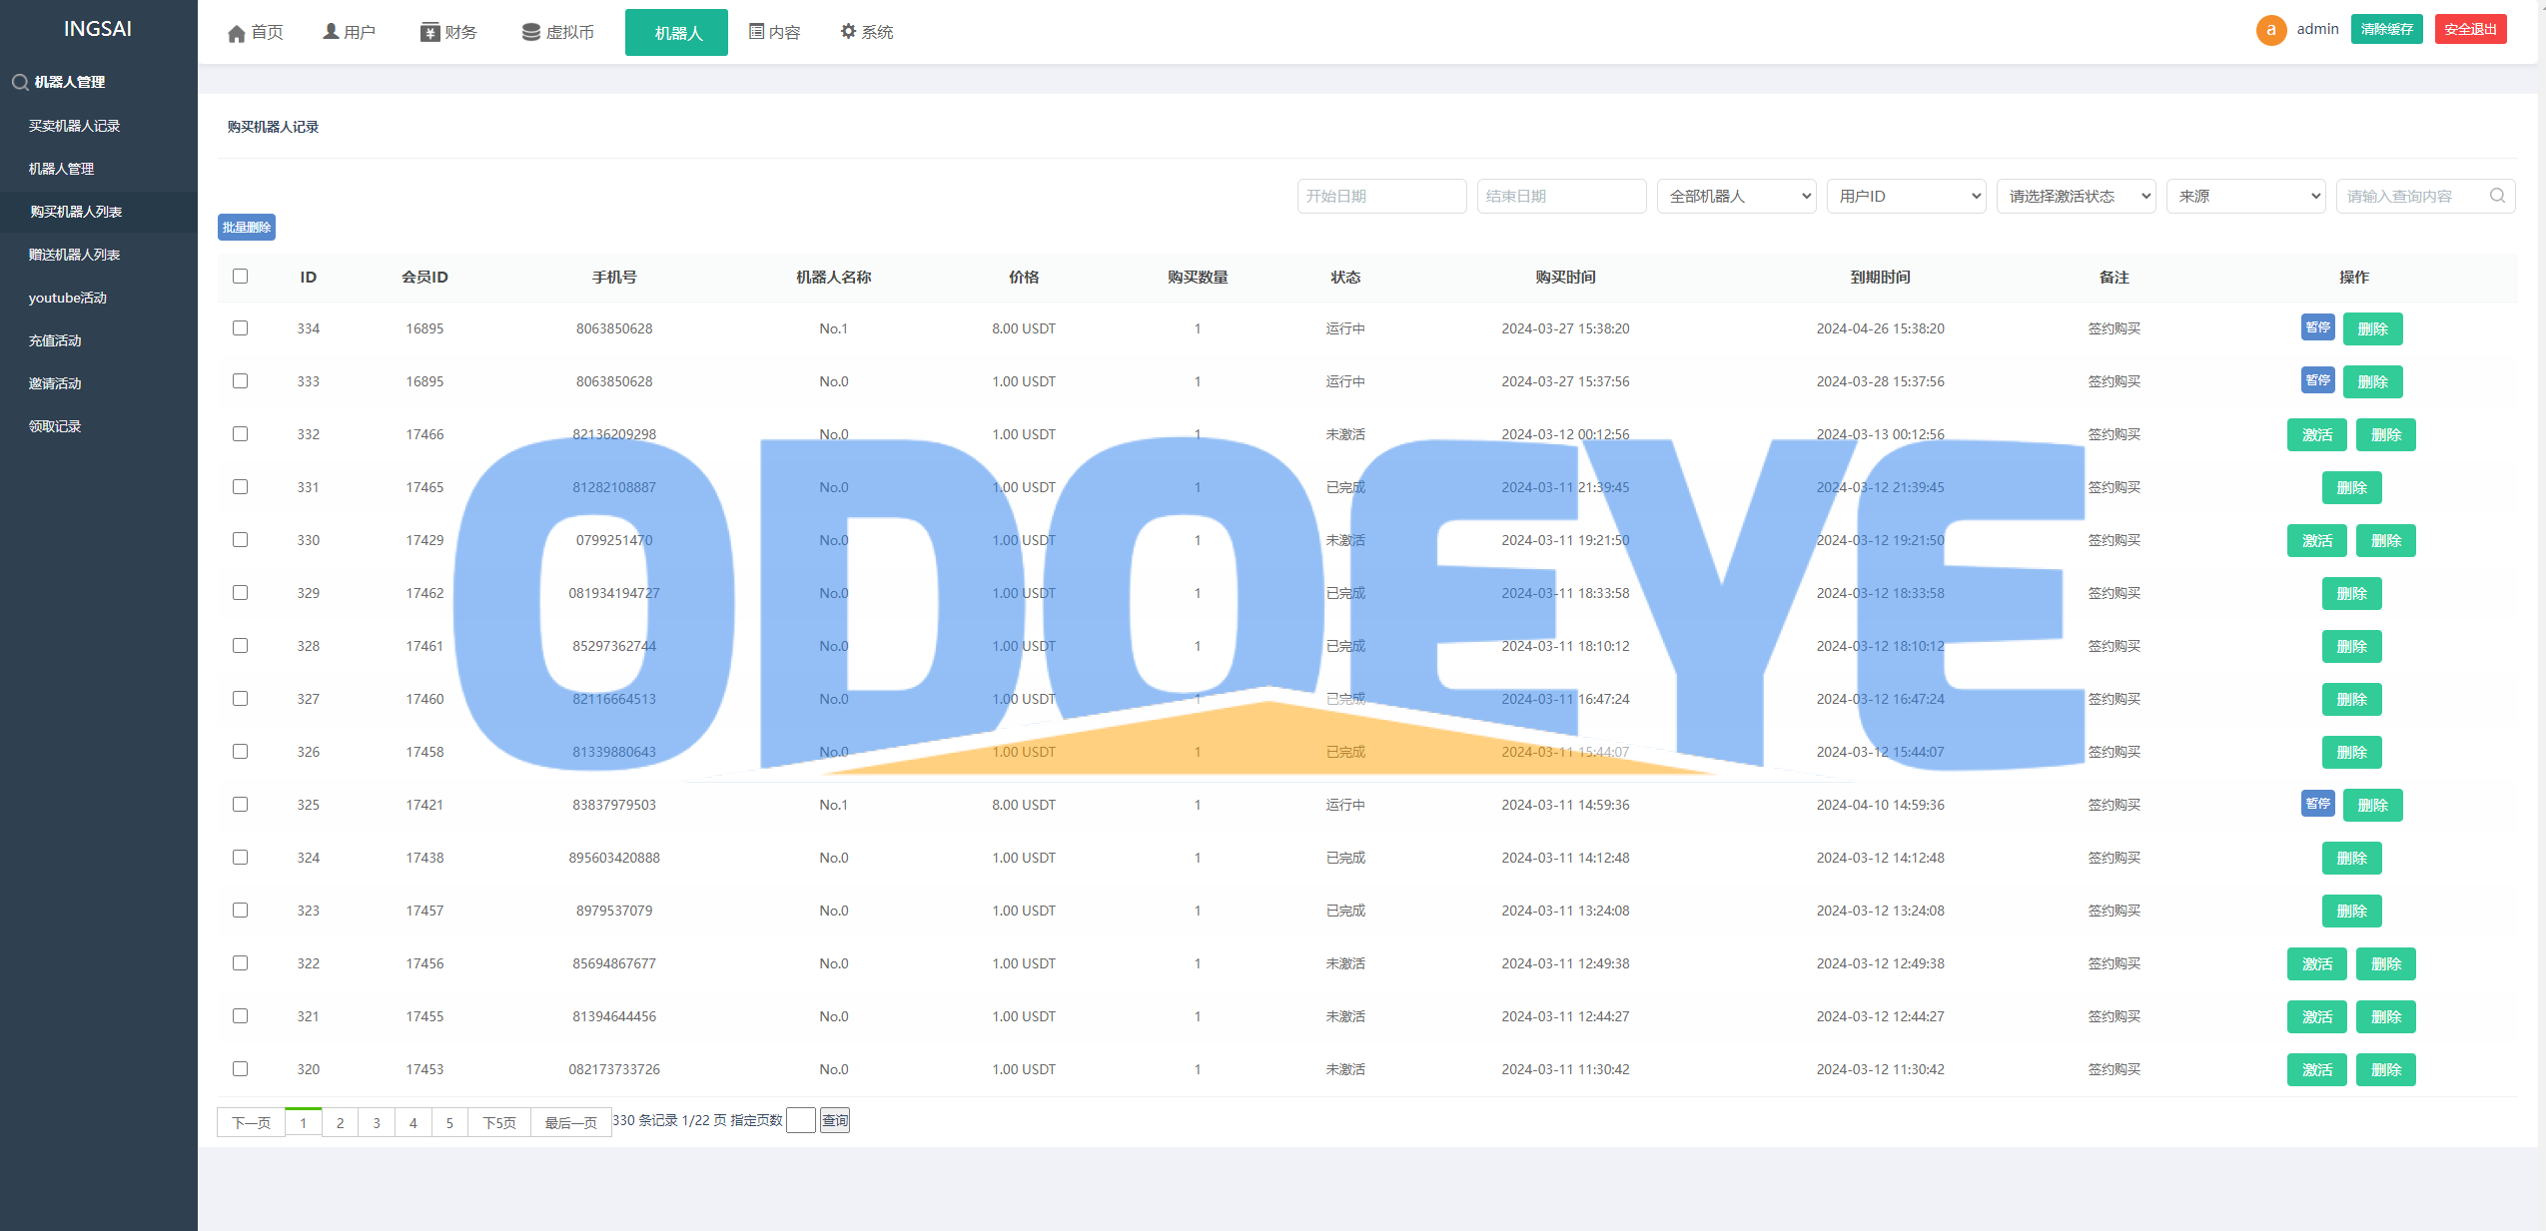Viewport: 2546px width, 1231px height.
Task: Open the 来源 dropdown
Action: pyautogui.click(x=2245, y=196)
